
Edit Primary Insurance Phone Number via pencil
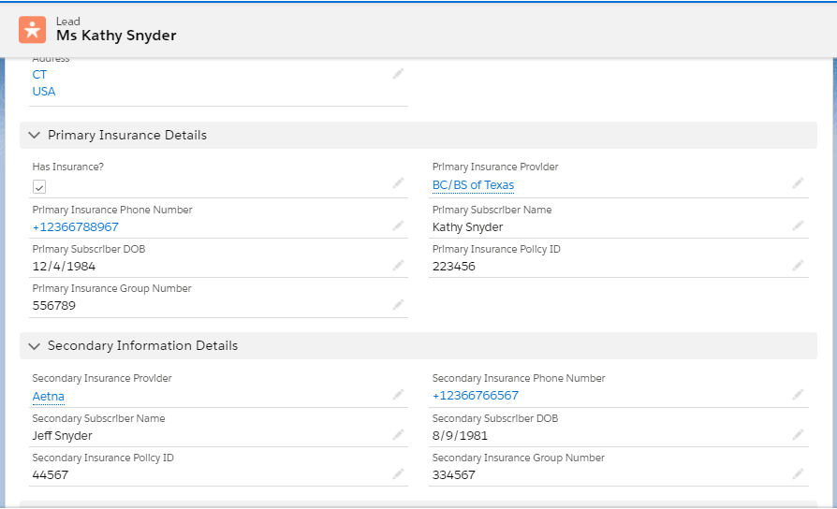point(398,225)
